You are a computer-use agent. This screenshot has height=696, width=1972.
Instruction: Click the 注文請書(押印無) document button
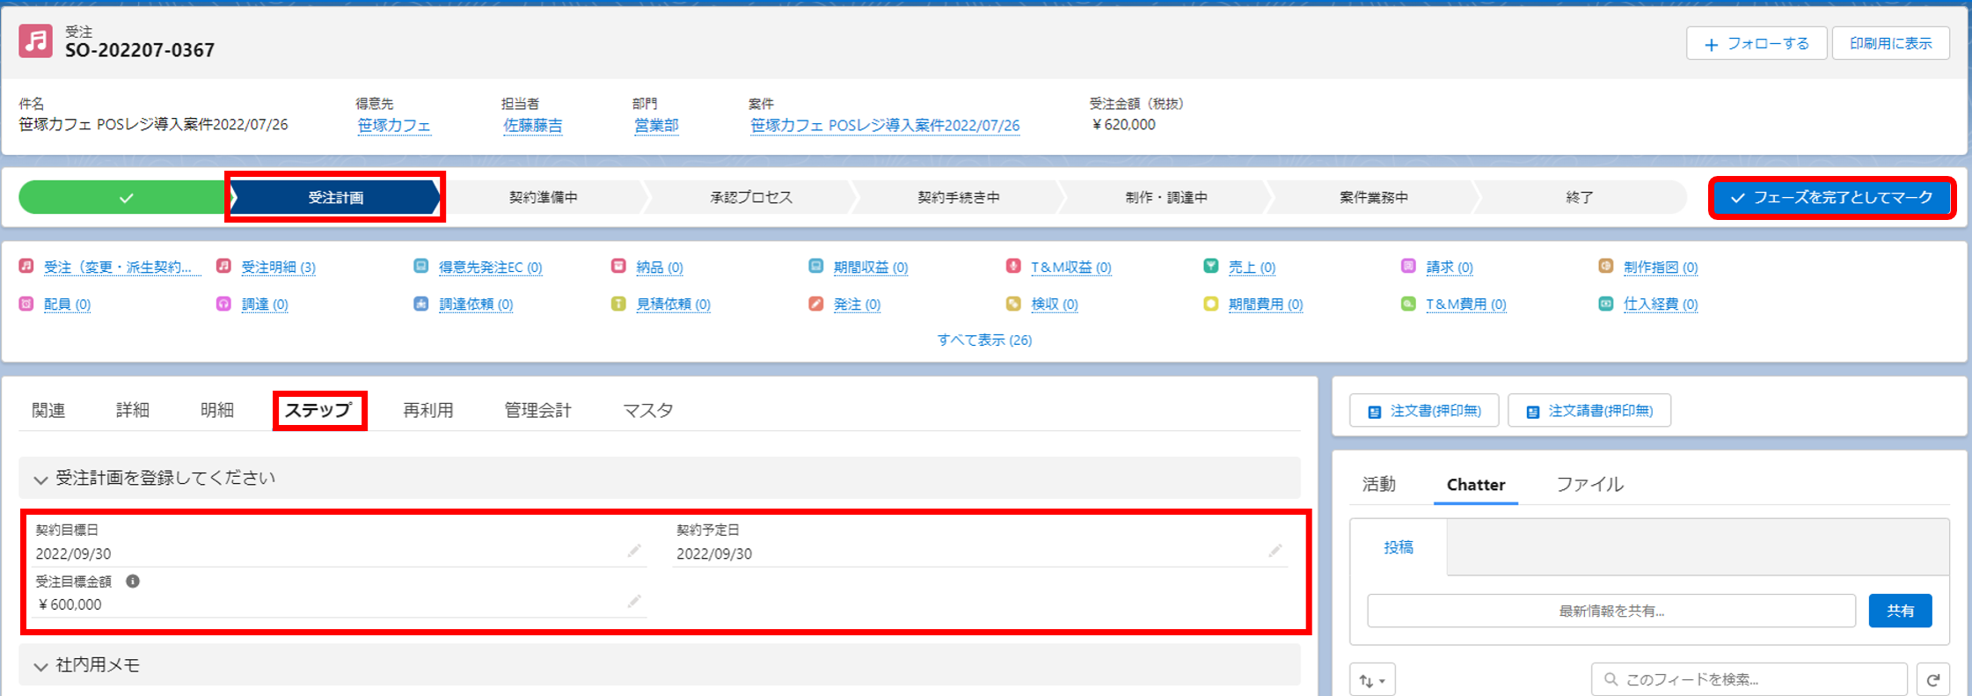[x=1589, y=411]
